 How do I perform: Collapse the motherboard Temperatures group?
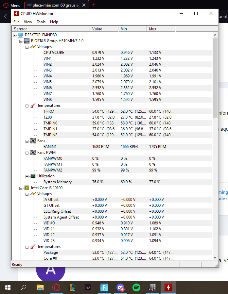[x=27, y=106]
